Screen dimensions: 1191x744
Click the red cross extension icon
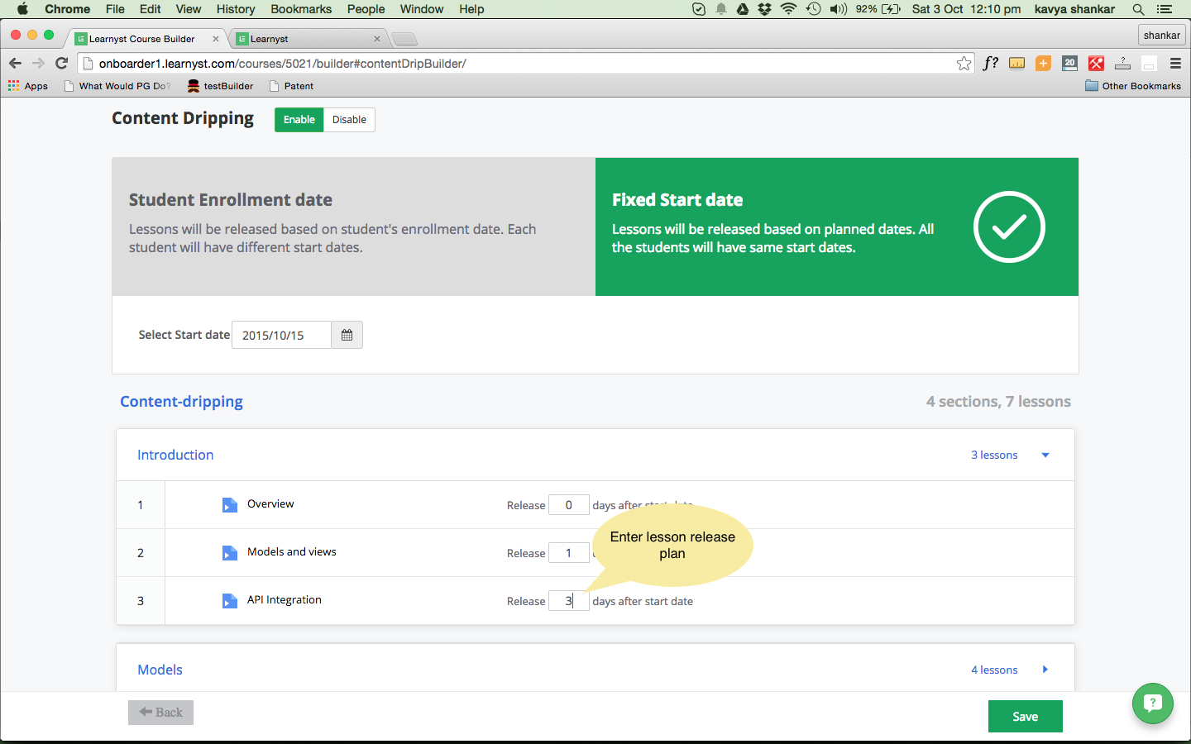1096,64
